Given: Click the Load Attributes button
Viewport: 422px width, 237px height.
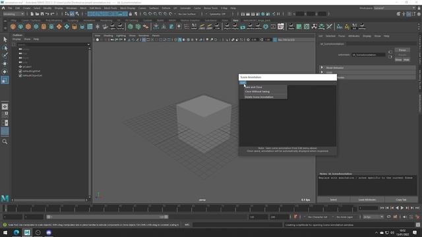Looking at the screenshot, I should (x=367, y=199).
